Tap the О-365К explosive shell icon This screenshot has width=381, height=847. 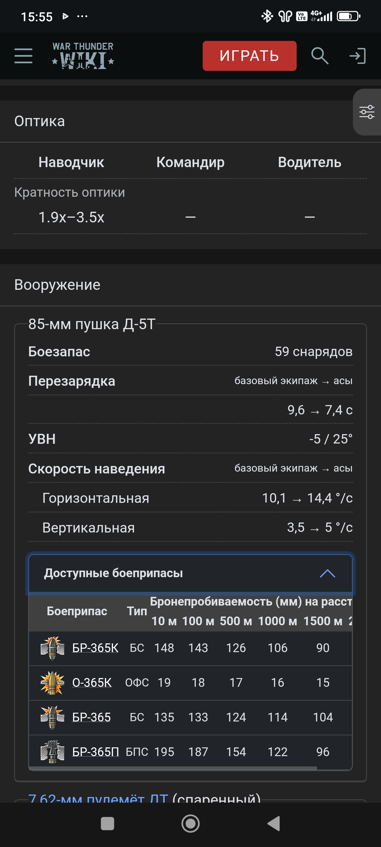pyautogui.click(x=52, y=683)
